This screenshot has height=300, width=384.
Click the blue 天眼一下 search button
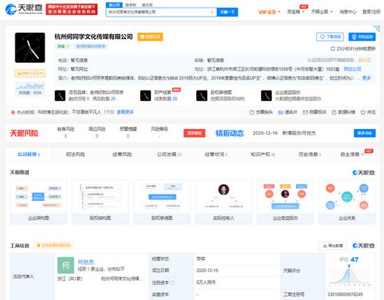228,12
